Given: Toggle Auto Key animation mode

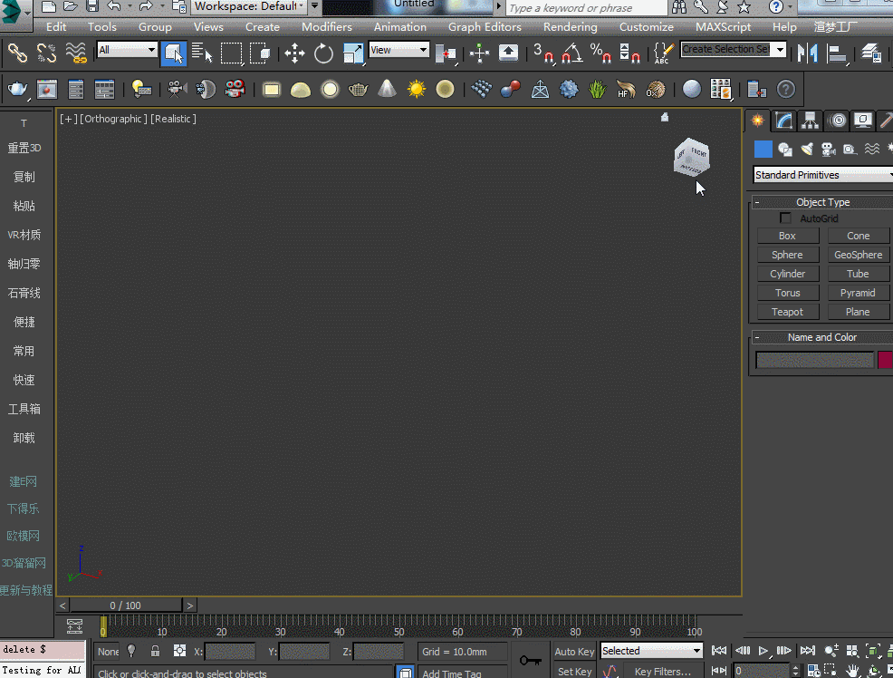Looking at the screenshot, I should coord(574,651).
